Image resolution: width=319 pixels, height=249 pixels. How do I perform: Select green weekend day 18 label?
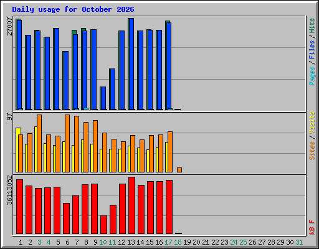coord(178,242)
